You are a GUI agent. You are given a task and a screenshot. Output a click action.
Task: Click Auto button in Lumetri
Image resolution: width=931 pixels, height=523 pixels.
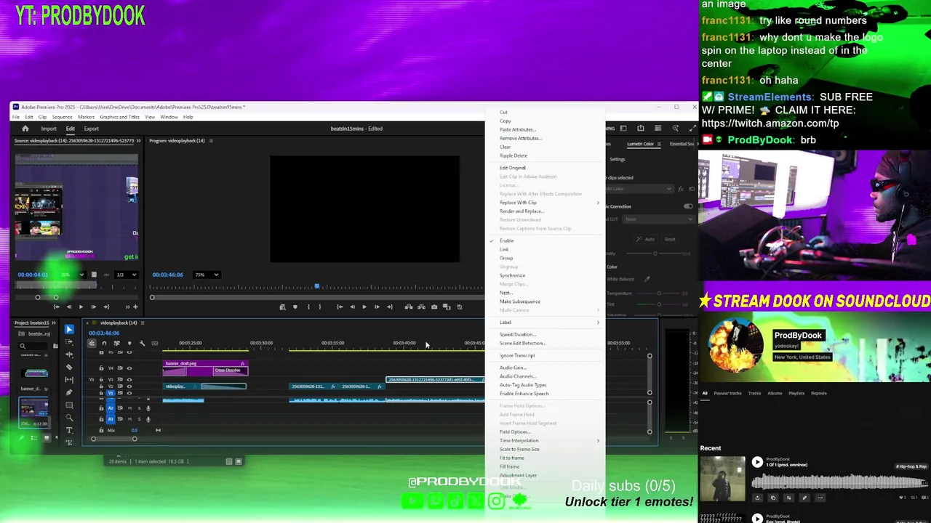646,239
